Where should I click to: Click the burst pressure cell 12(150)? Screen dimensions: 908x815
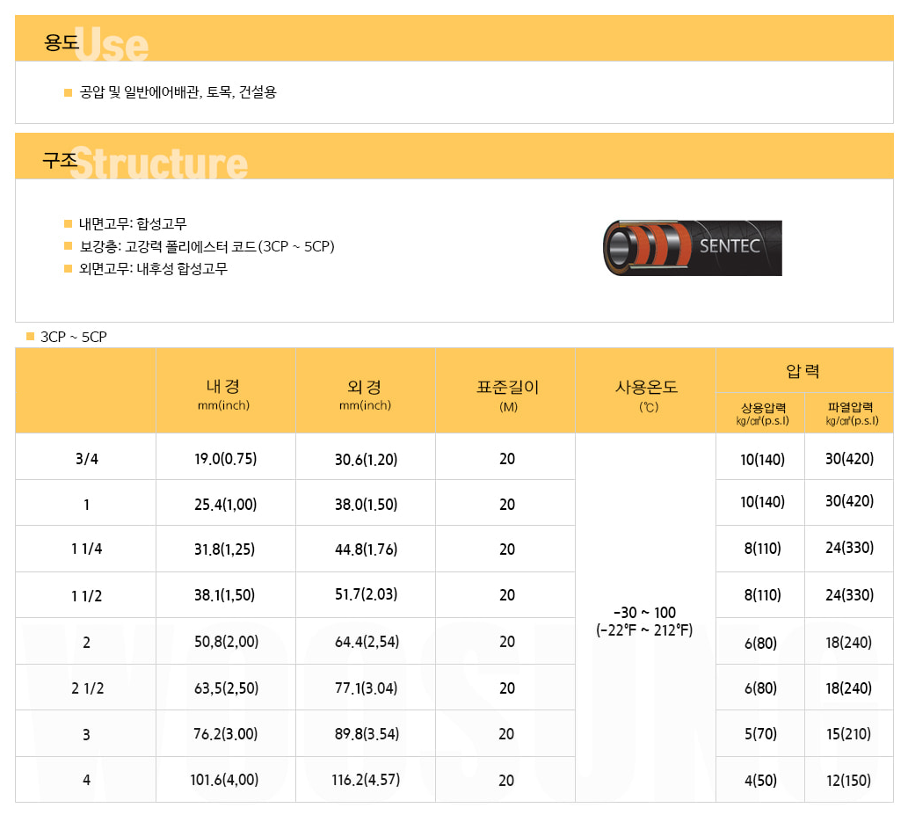(x=848, y=780)
